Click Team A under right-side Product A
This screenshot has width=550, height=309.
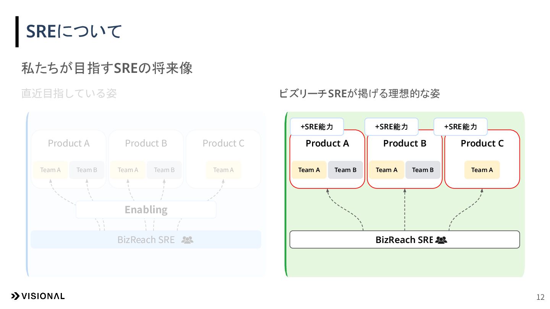point(309,170)
